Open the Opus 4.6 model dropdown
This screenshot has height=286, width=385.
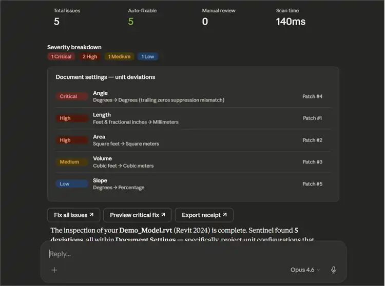coord(305,270)
